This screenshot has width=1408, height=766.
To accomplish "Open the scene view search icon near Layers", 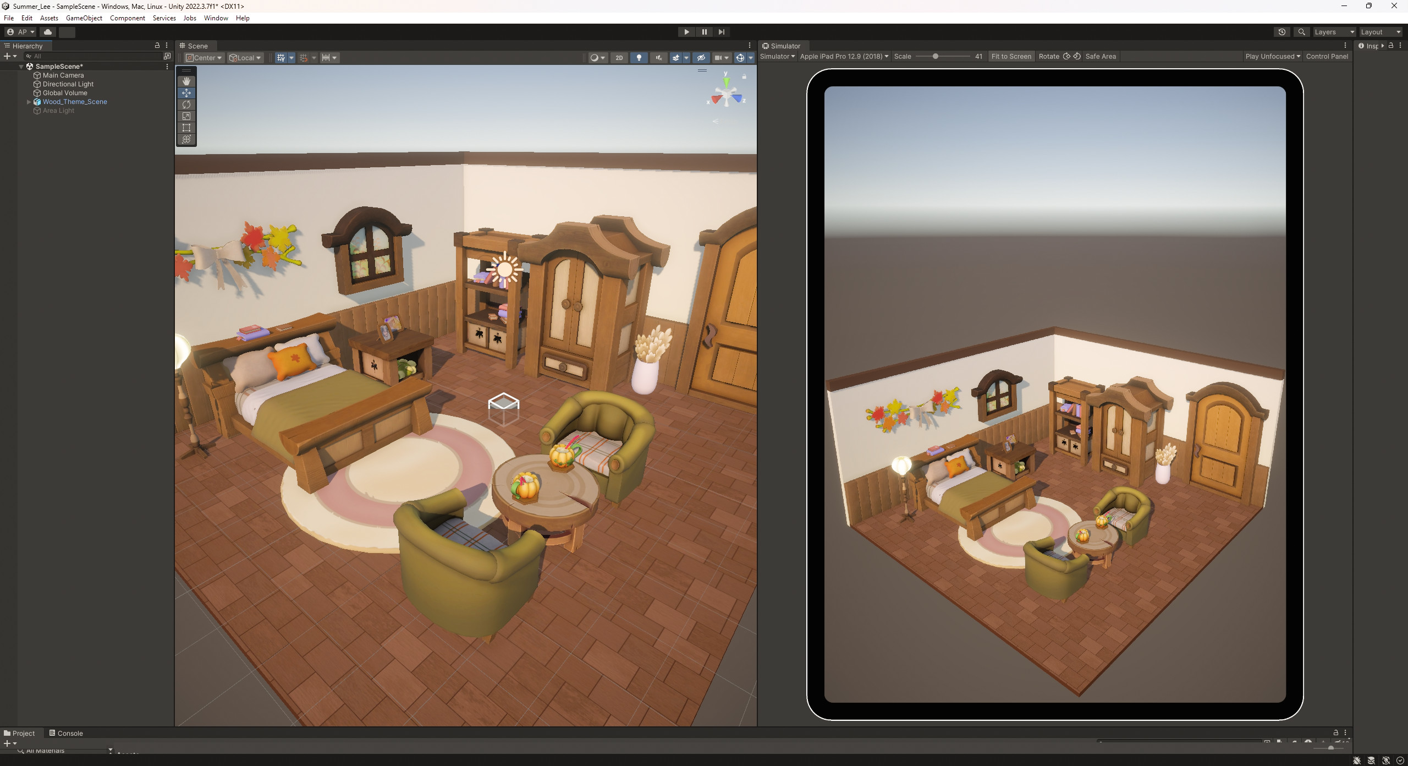I will pyautogui.click(x=1301, y=32).
